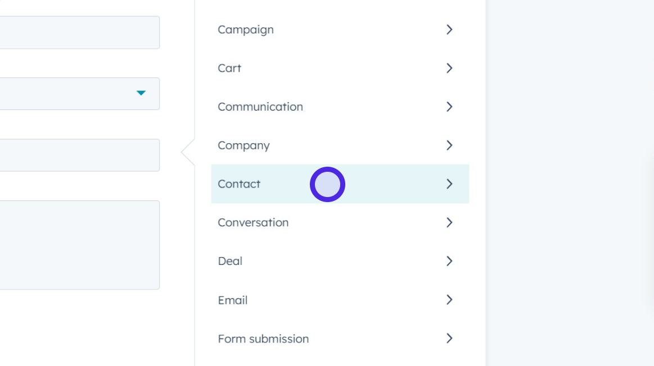Expand the Campaign chevron arrow

click(449, 30)
